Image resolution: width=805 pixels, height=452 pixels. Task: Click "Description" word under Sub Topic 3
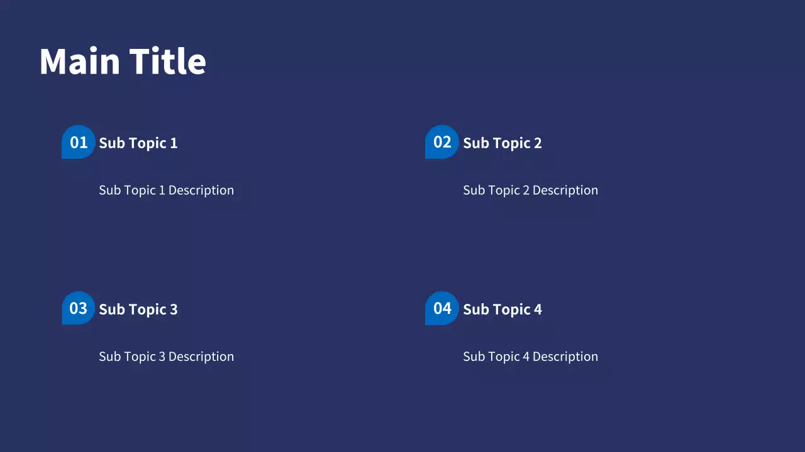[x=201, y=357]
